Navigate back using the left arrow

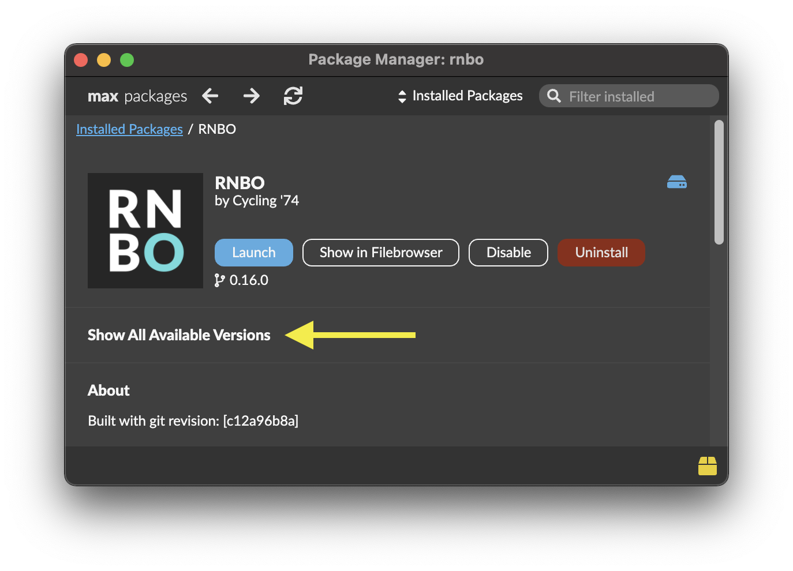point(210,96)
